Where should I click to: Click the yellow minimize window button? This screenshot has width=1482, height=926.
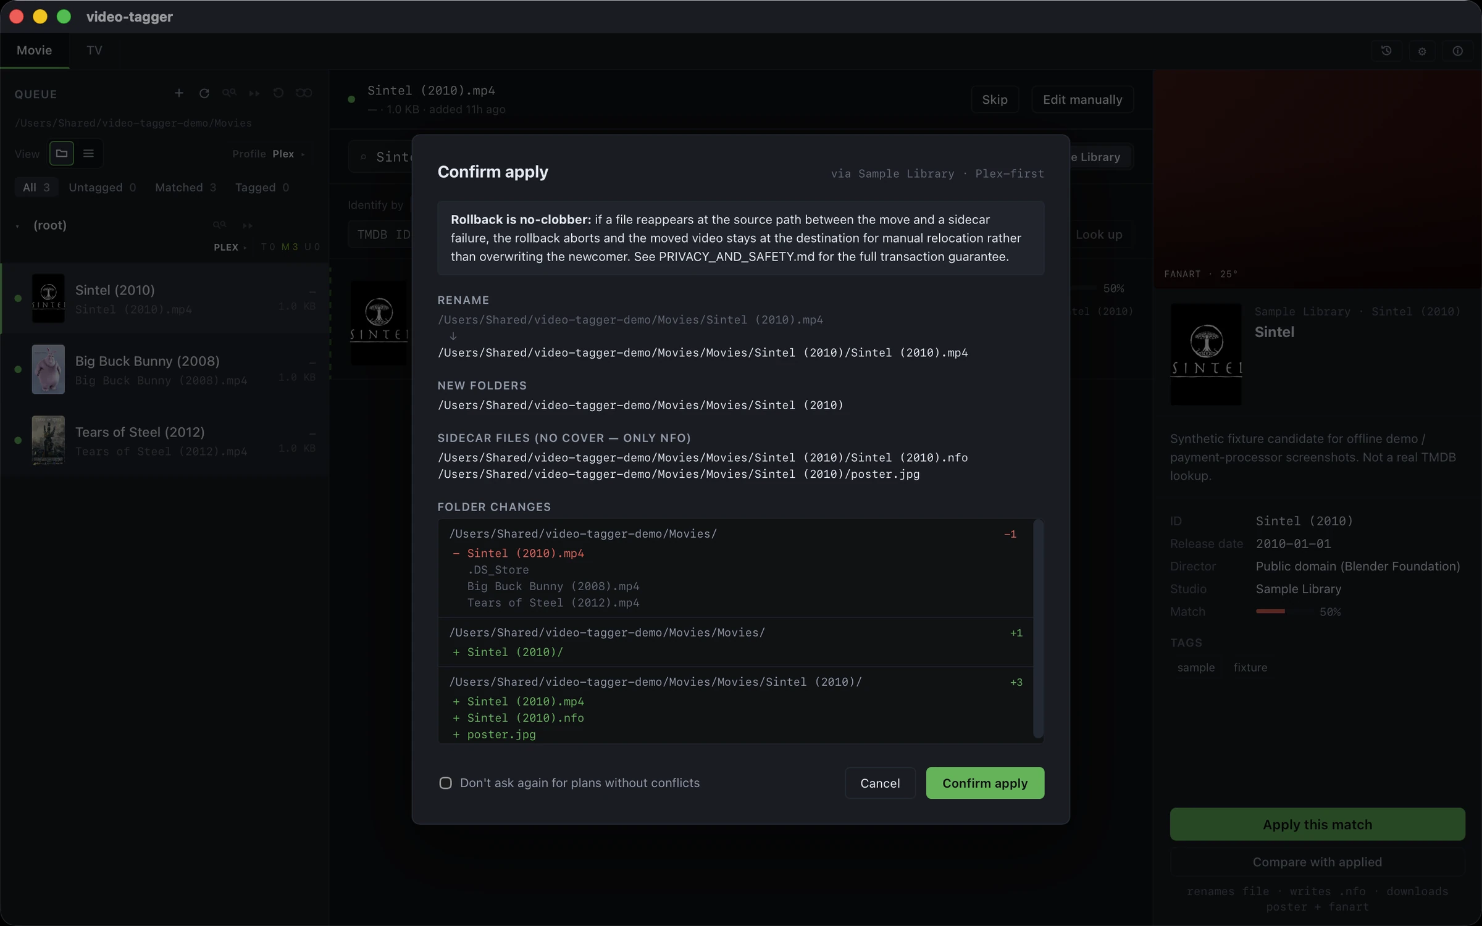pos(40,17)
